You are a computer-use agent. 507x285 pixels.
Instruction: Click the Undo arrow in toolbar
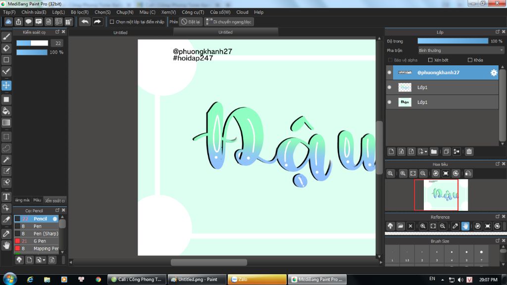click(85, 22)
